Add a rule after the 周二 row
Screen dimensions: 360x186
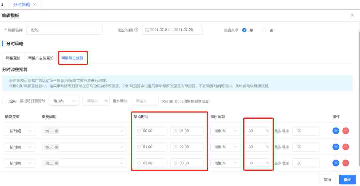(x=336, y=163)
